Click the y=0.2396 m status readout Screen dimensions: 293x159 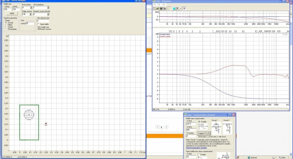click(22, 157)
